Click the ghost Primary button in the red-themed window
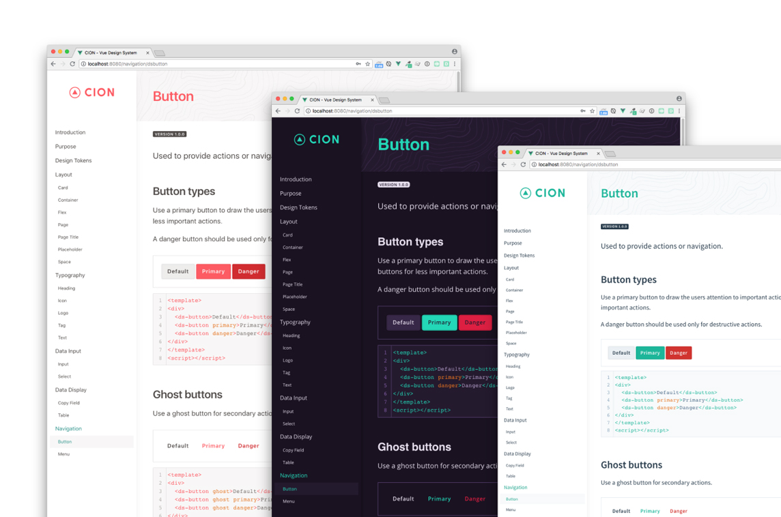This screenshot has width=781, height=517. click(x=213, y=446)
